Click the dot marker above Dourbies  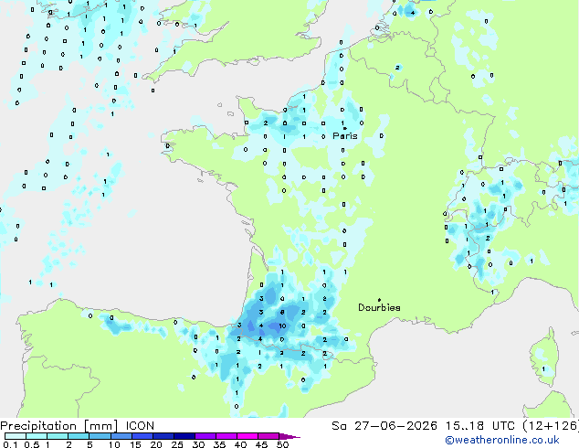point(379,300)
